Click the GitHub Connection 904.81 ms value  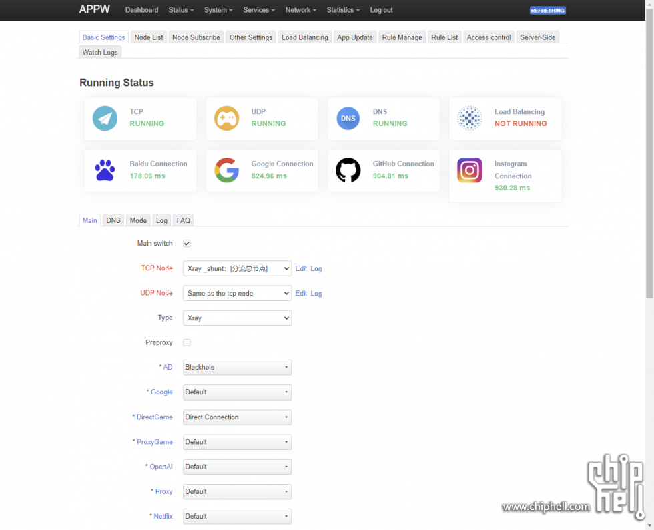click(x=390, y=176)
